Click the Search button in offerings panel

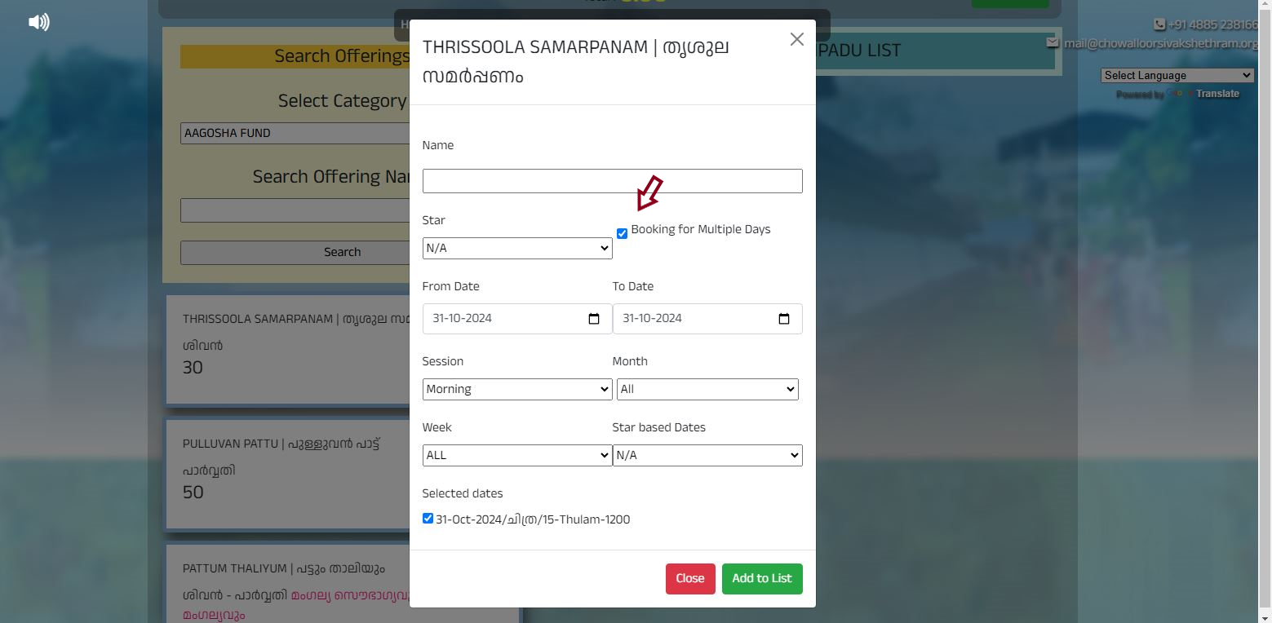tap(342, 252)
